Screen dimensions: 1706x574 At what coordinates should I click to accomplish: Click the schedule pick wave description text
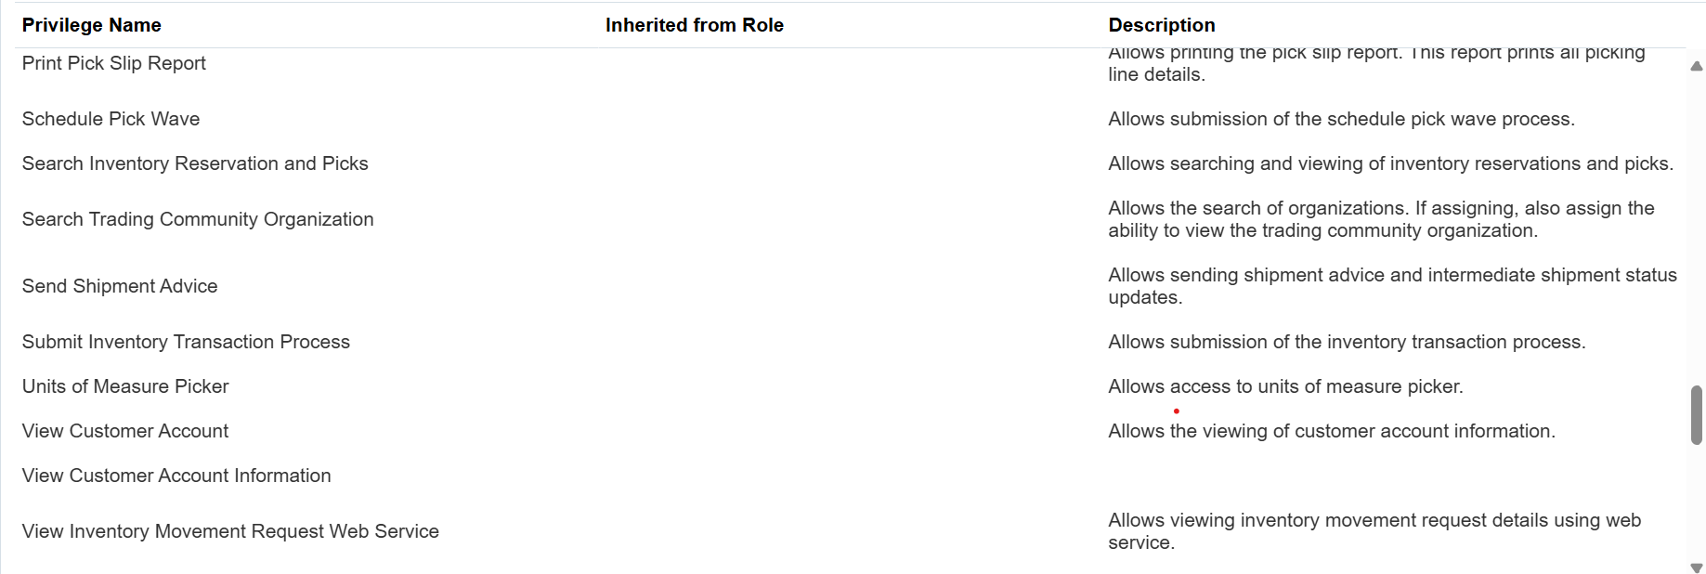coord(1341,119)
